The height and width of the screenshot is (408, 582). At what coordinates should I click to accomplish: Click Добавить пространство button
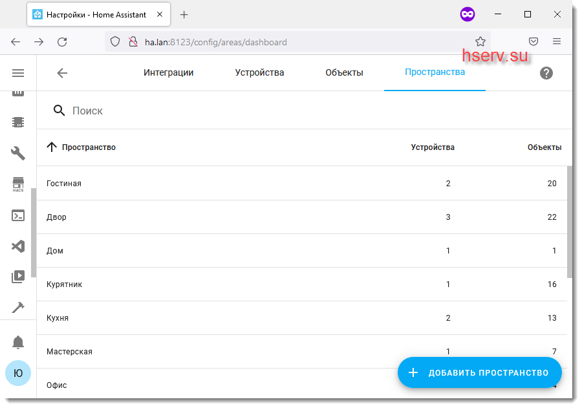[479, 372]
